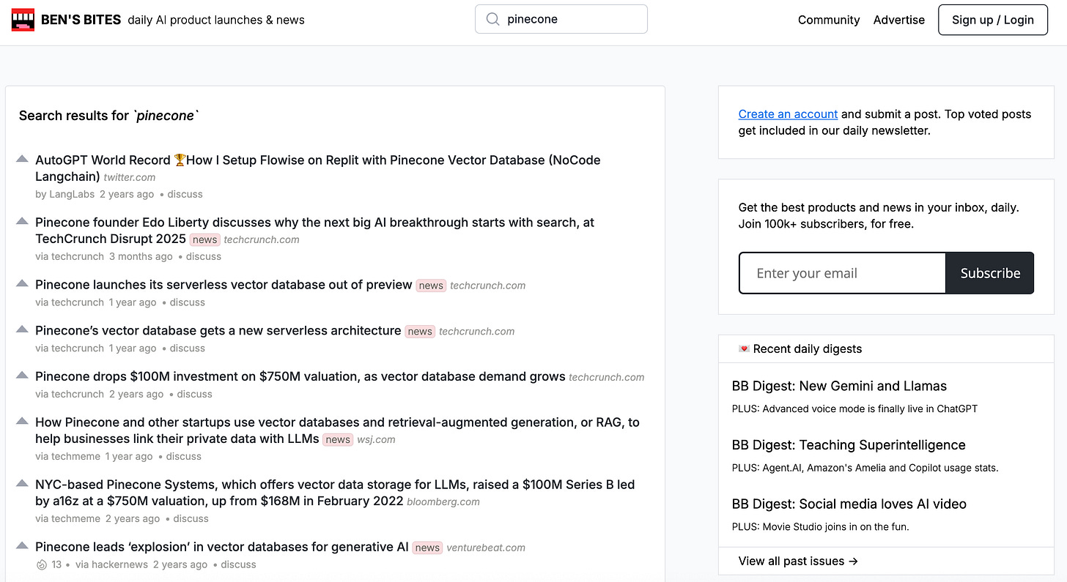This screenshot has width=1067, height=582.
Task: Open BB Digest: Social media loves AI video
Action: (849, 504)
